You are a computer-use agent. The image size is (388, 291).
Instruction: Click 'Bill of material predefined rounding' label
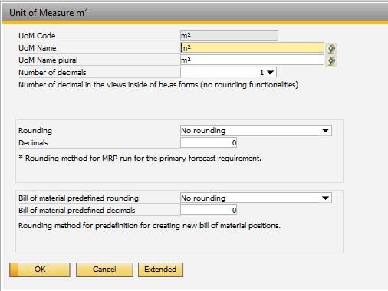click(x=78, y=198)
